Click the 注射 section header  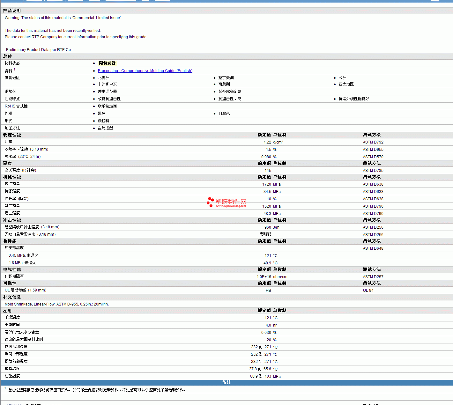8,311
